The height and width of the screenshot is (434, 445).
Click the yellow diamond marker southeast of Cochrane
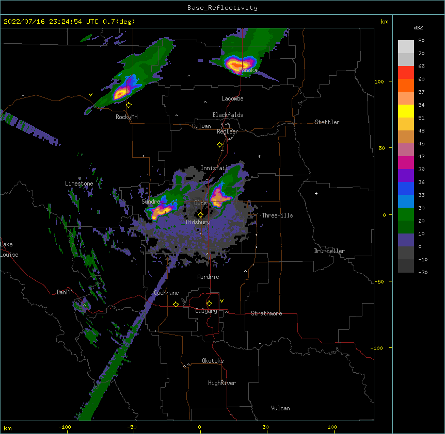pos(176,304)
